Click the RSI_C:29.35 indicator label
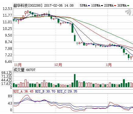 [x=67, y=91]
